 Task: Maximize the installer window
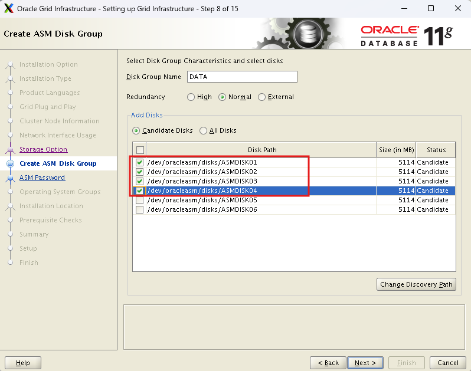tap(431, 8)
